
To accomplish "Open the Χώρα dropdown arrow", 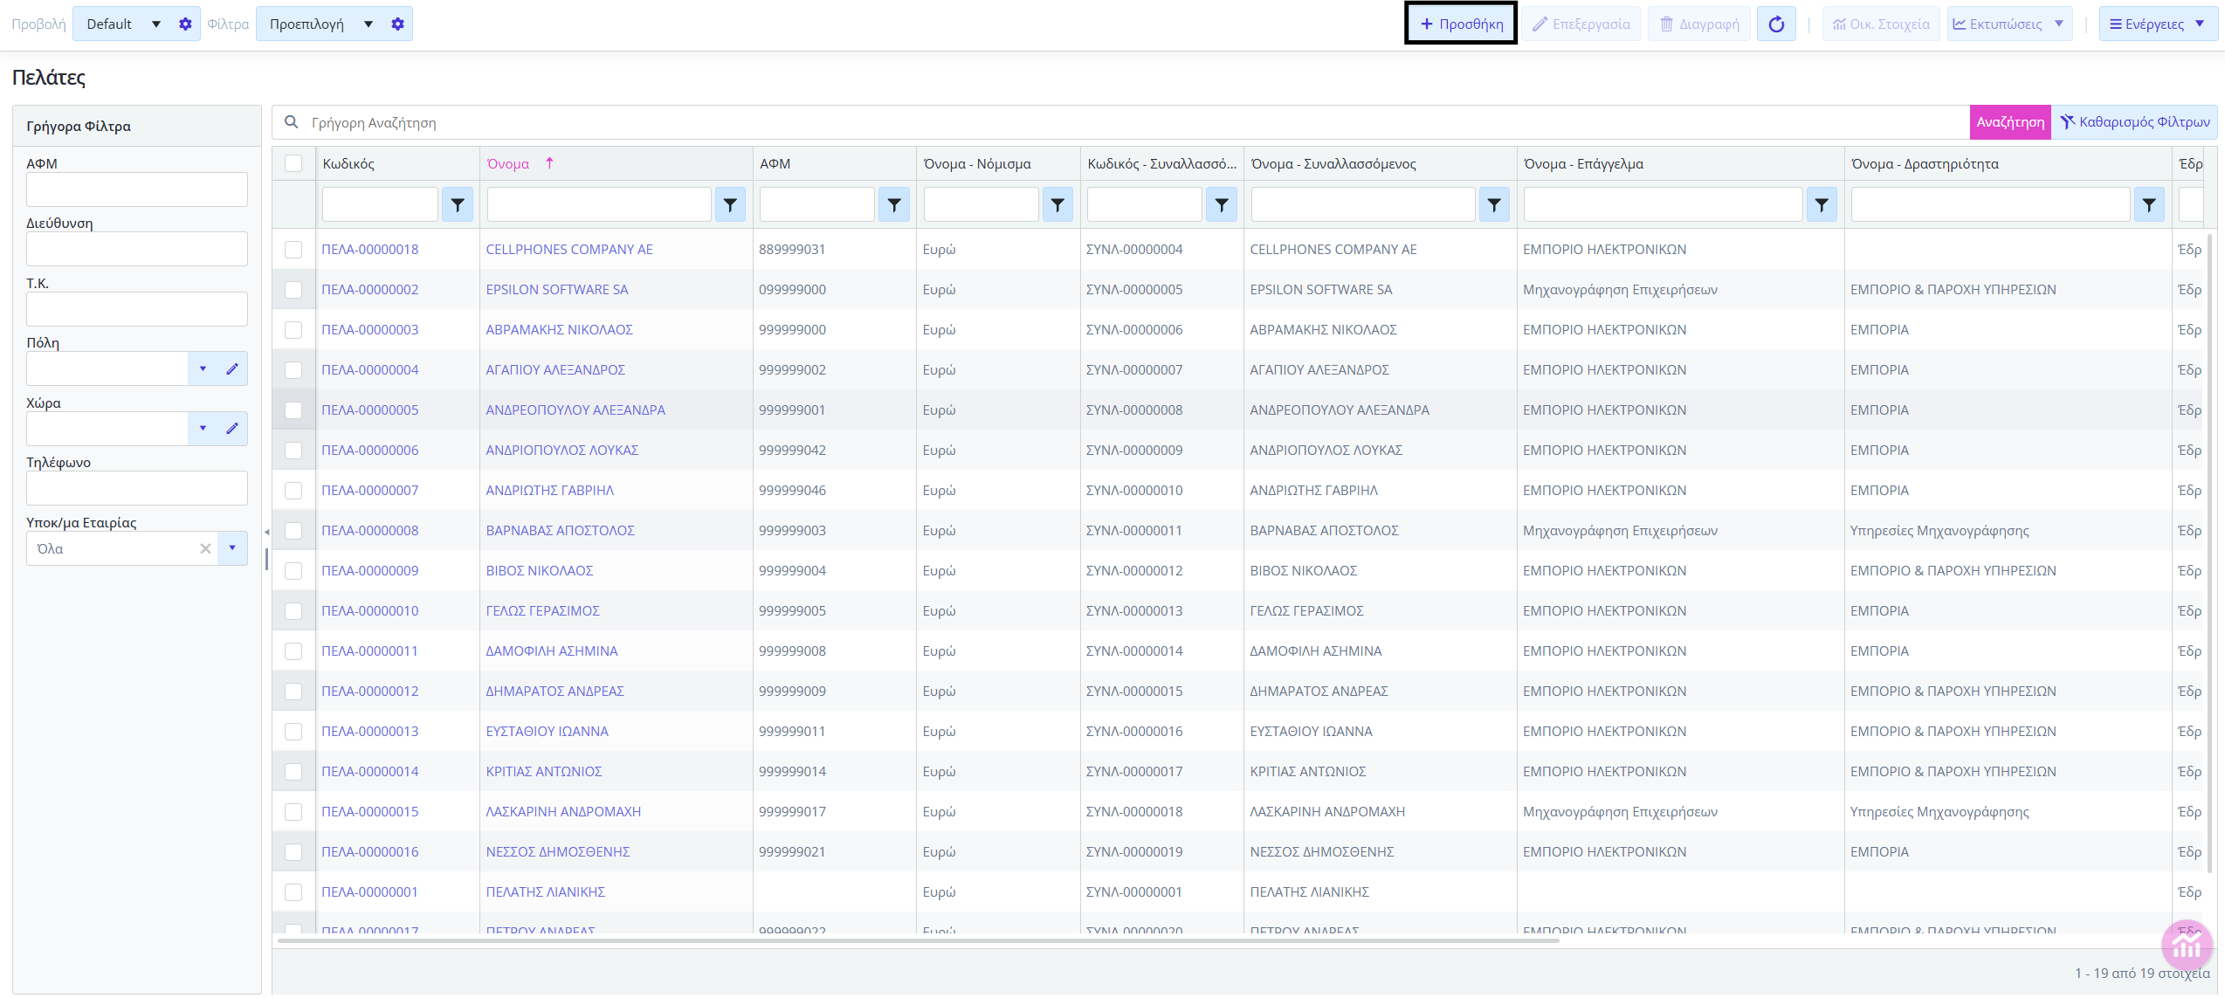I will 203,429.
